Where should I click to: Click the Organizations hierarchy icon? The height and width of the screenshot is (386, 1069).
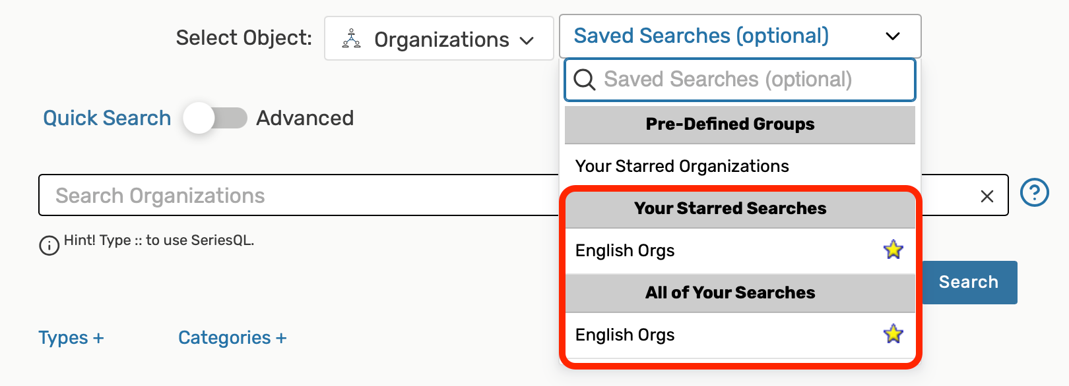pyautogui.click(x=351, y=39)
